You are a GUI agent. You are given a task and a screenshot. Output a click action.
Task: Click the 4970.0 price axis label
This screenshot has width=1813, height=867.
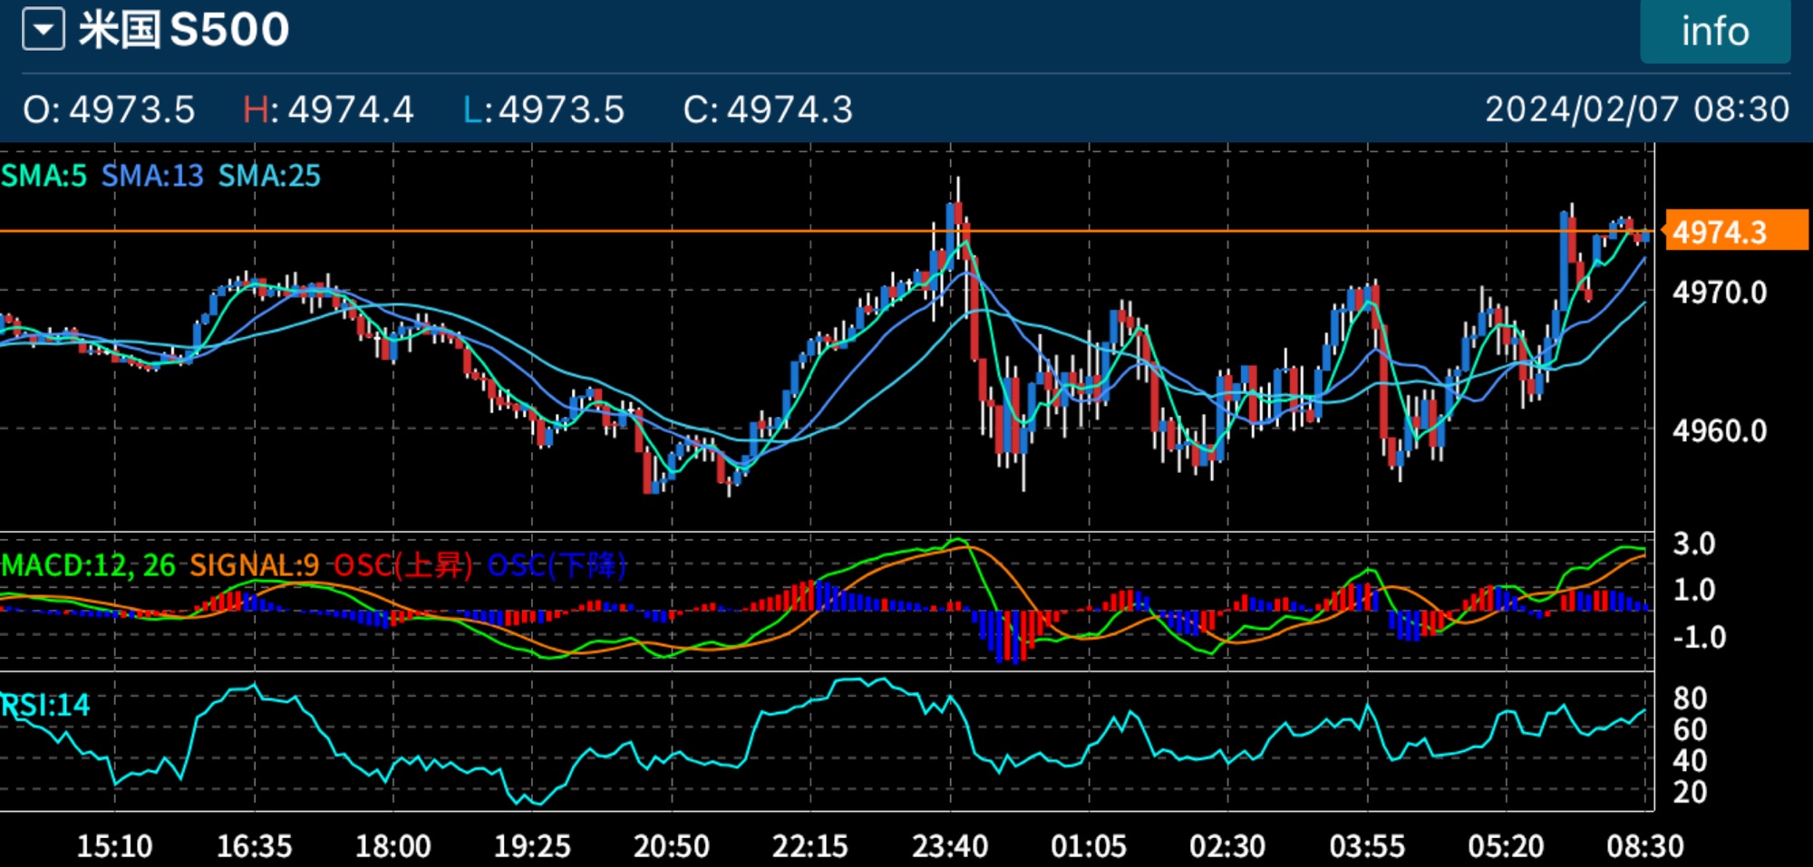[x=1720, y=293]
